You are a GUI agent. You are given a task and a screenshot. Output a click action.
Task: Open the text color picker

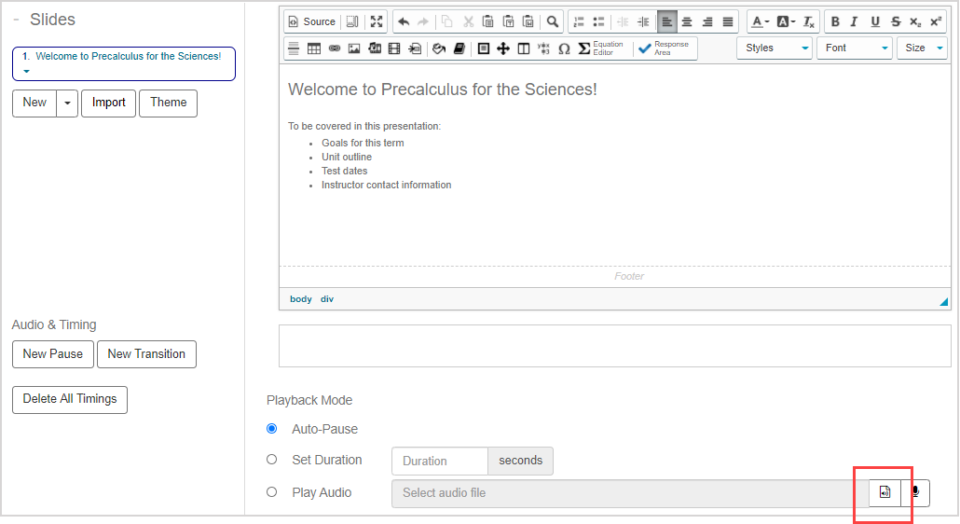[x=760, y=21]
